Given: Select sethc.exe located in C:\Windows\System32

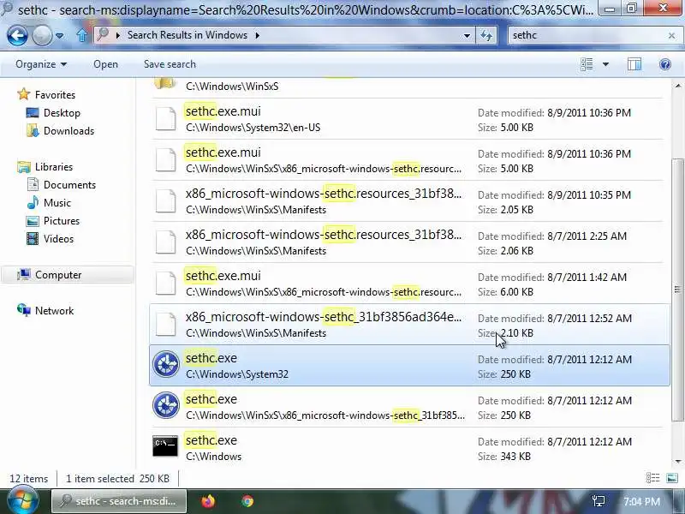Looking at the screenshot, I should pos(409,366).
